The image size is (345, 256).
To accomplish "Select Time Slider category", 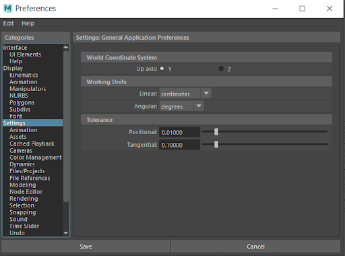I will click(x=24, y=226).
